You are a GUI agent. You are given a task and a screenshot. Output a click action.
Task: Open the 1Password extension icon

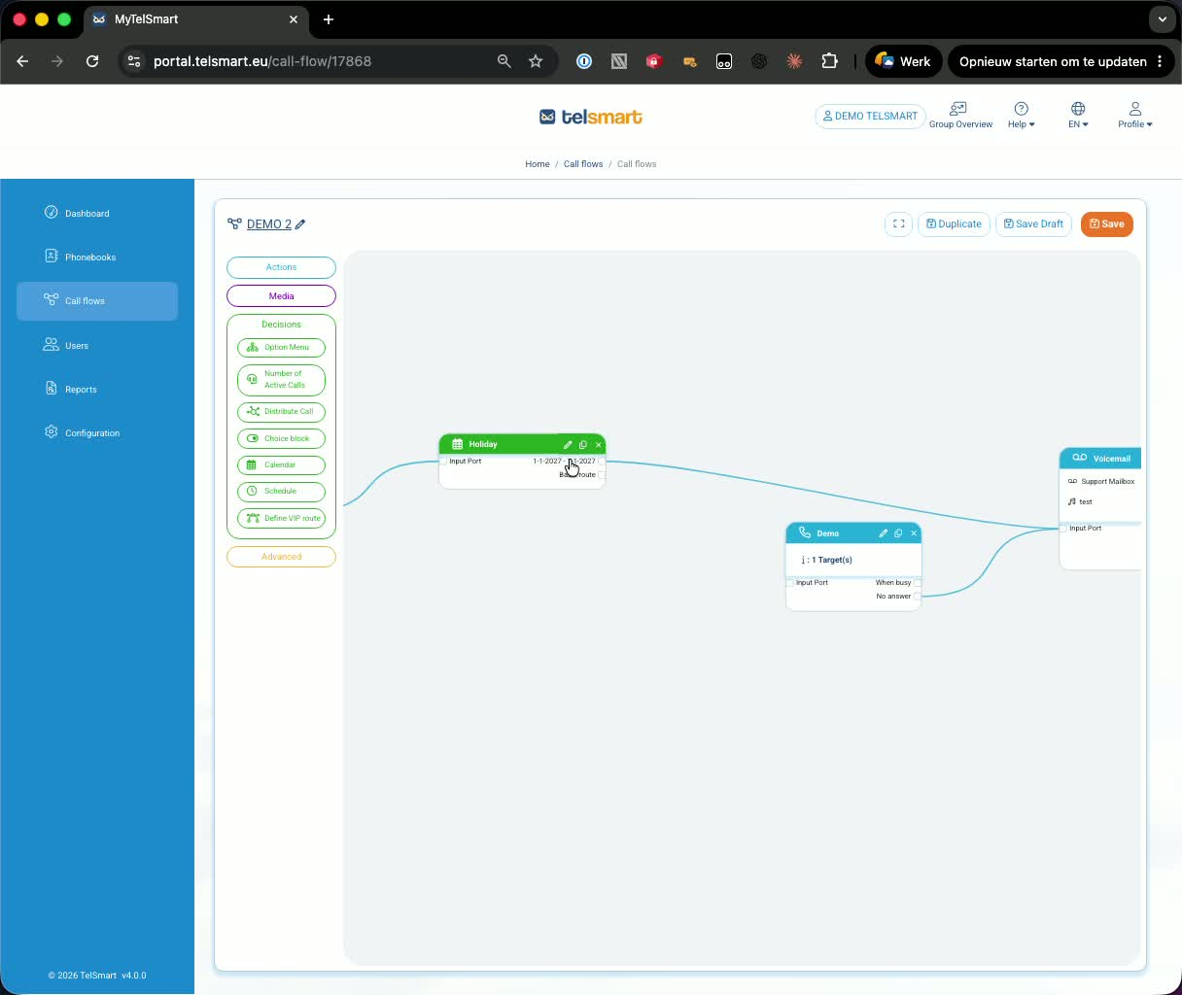(584, 61)
